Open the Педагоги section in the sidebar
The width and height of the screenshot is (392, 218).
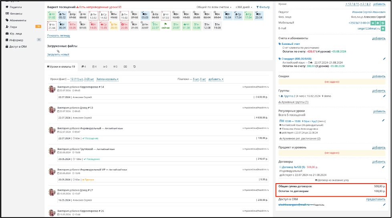[x=16, y=7]
